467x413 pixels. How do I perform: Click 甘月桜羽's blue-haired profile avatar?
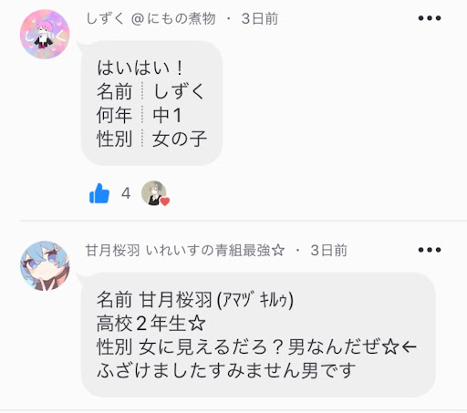click(45, 266)
